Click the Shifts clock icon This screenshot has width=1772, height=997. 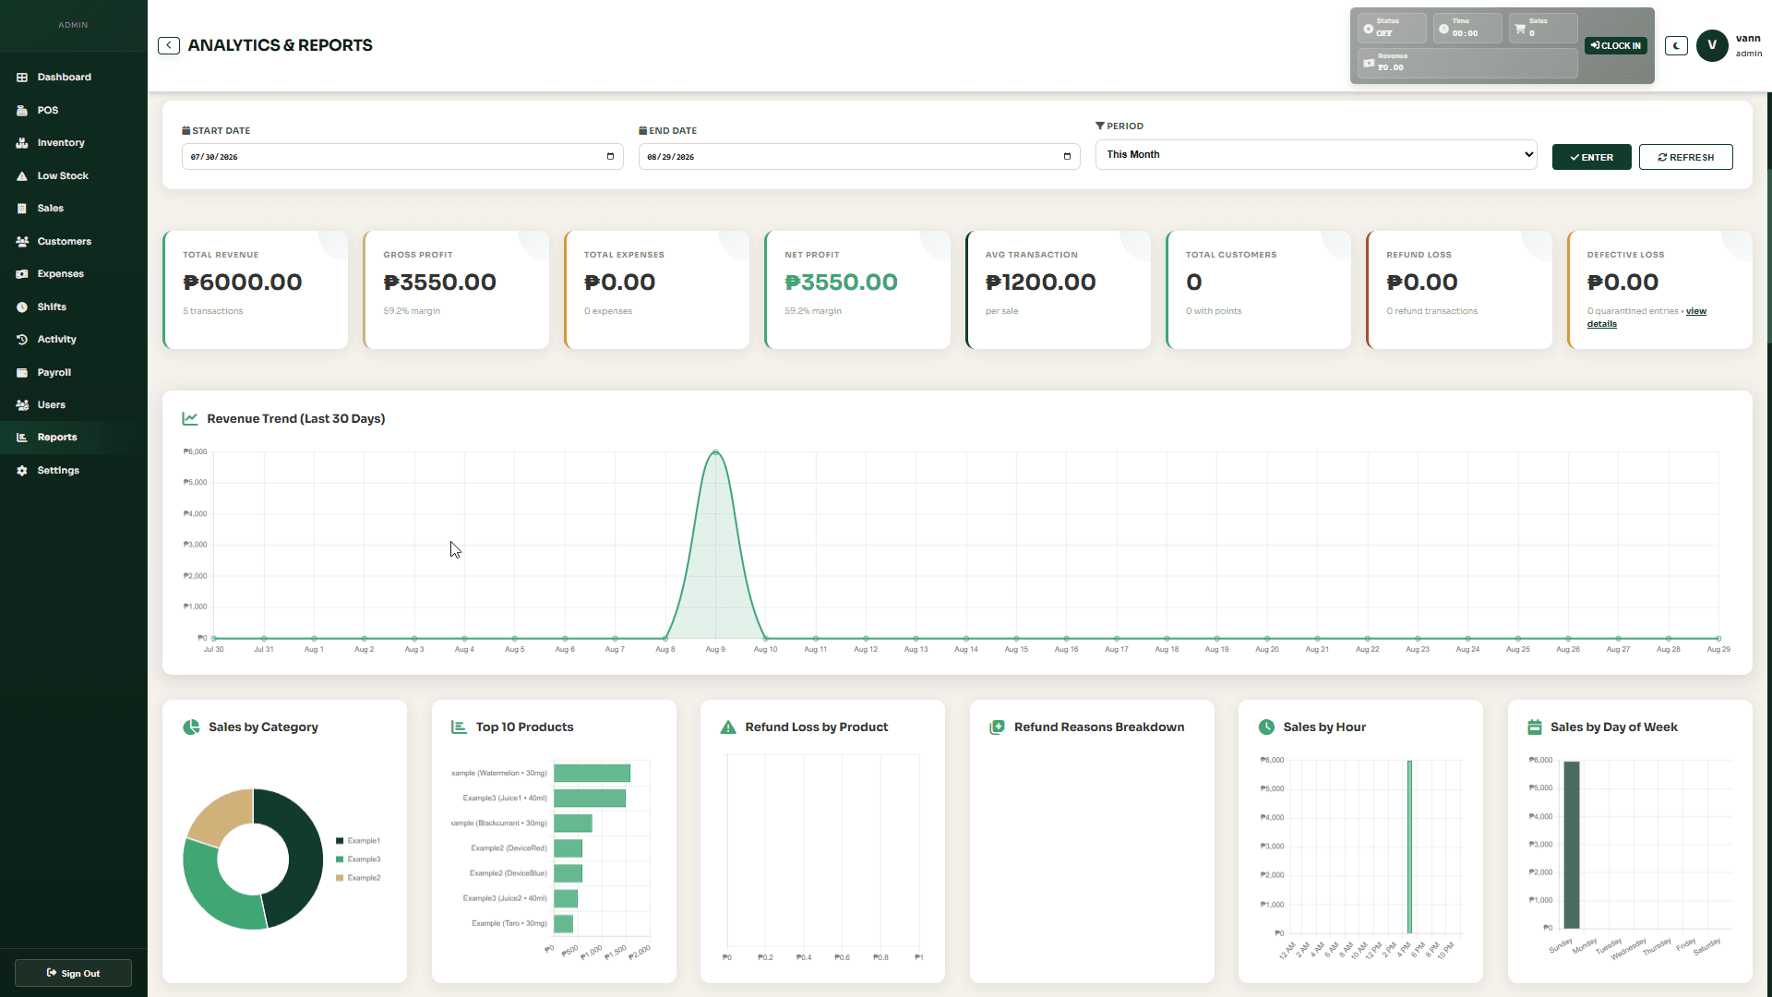tap(22, 307)
